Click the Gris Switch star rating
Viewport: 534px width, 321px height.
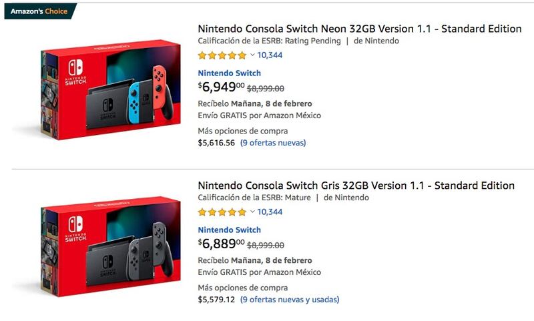222,212
